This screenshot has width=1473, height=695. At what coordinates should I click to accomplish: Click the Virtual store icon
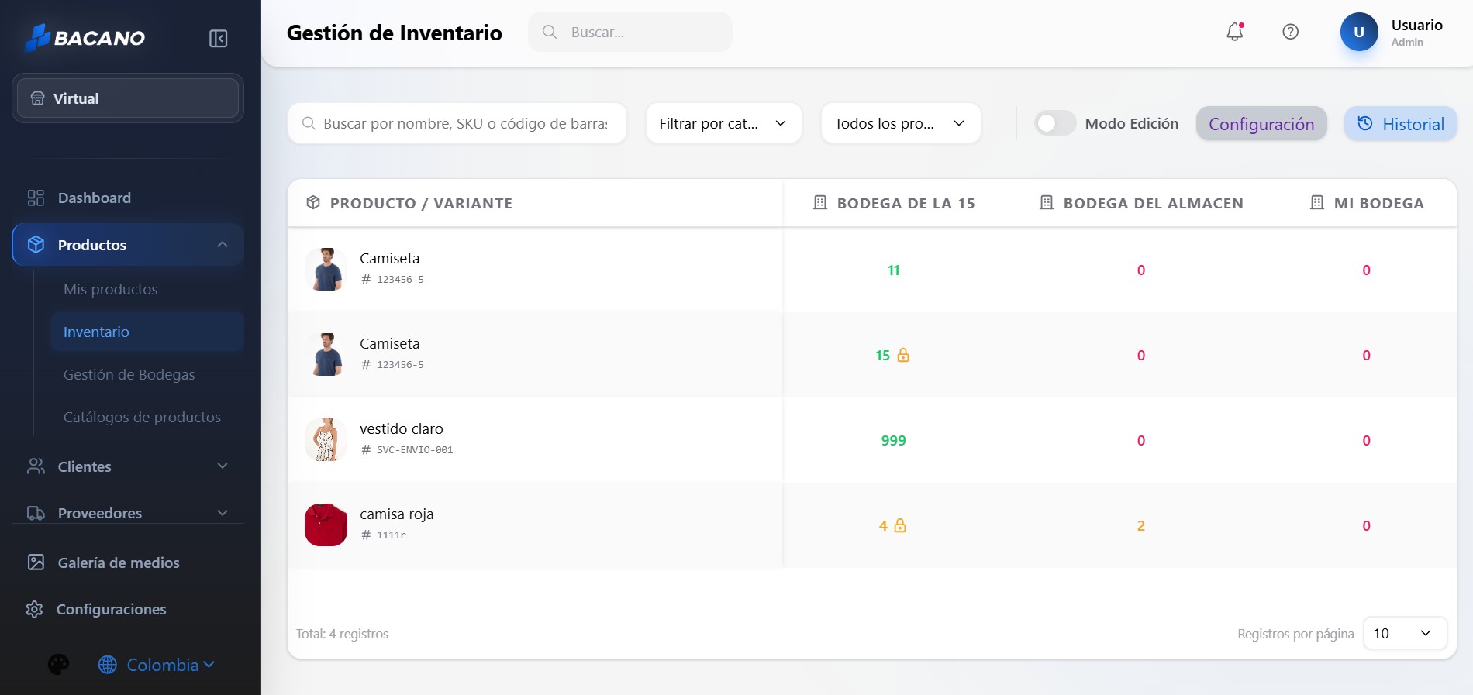(37, 98)
